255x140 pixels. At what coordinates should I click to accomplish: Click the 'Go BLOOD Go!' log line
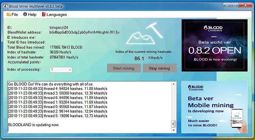tap(51, 84)
